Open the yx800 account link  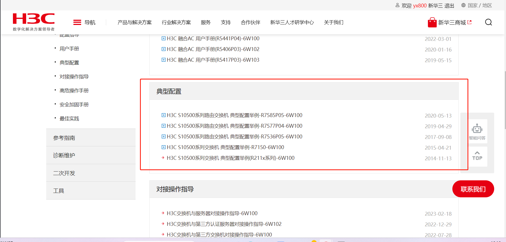420,5
